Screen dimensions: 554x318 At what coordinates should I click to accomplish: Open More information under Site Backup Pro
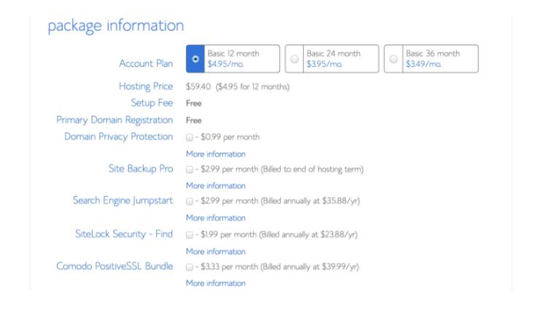(216, 186)
